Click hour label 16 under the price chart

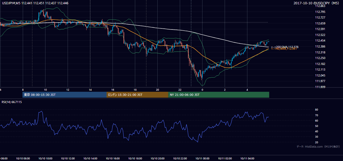click(x=113, y=90)
